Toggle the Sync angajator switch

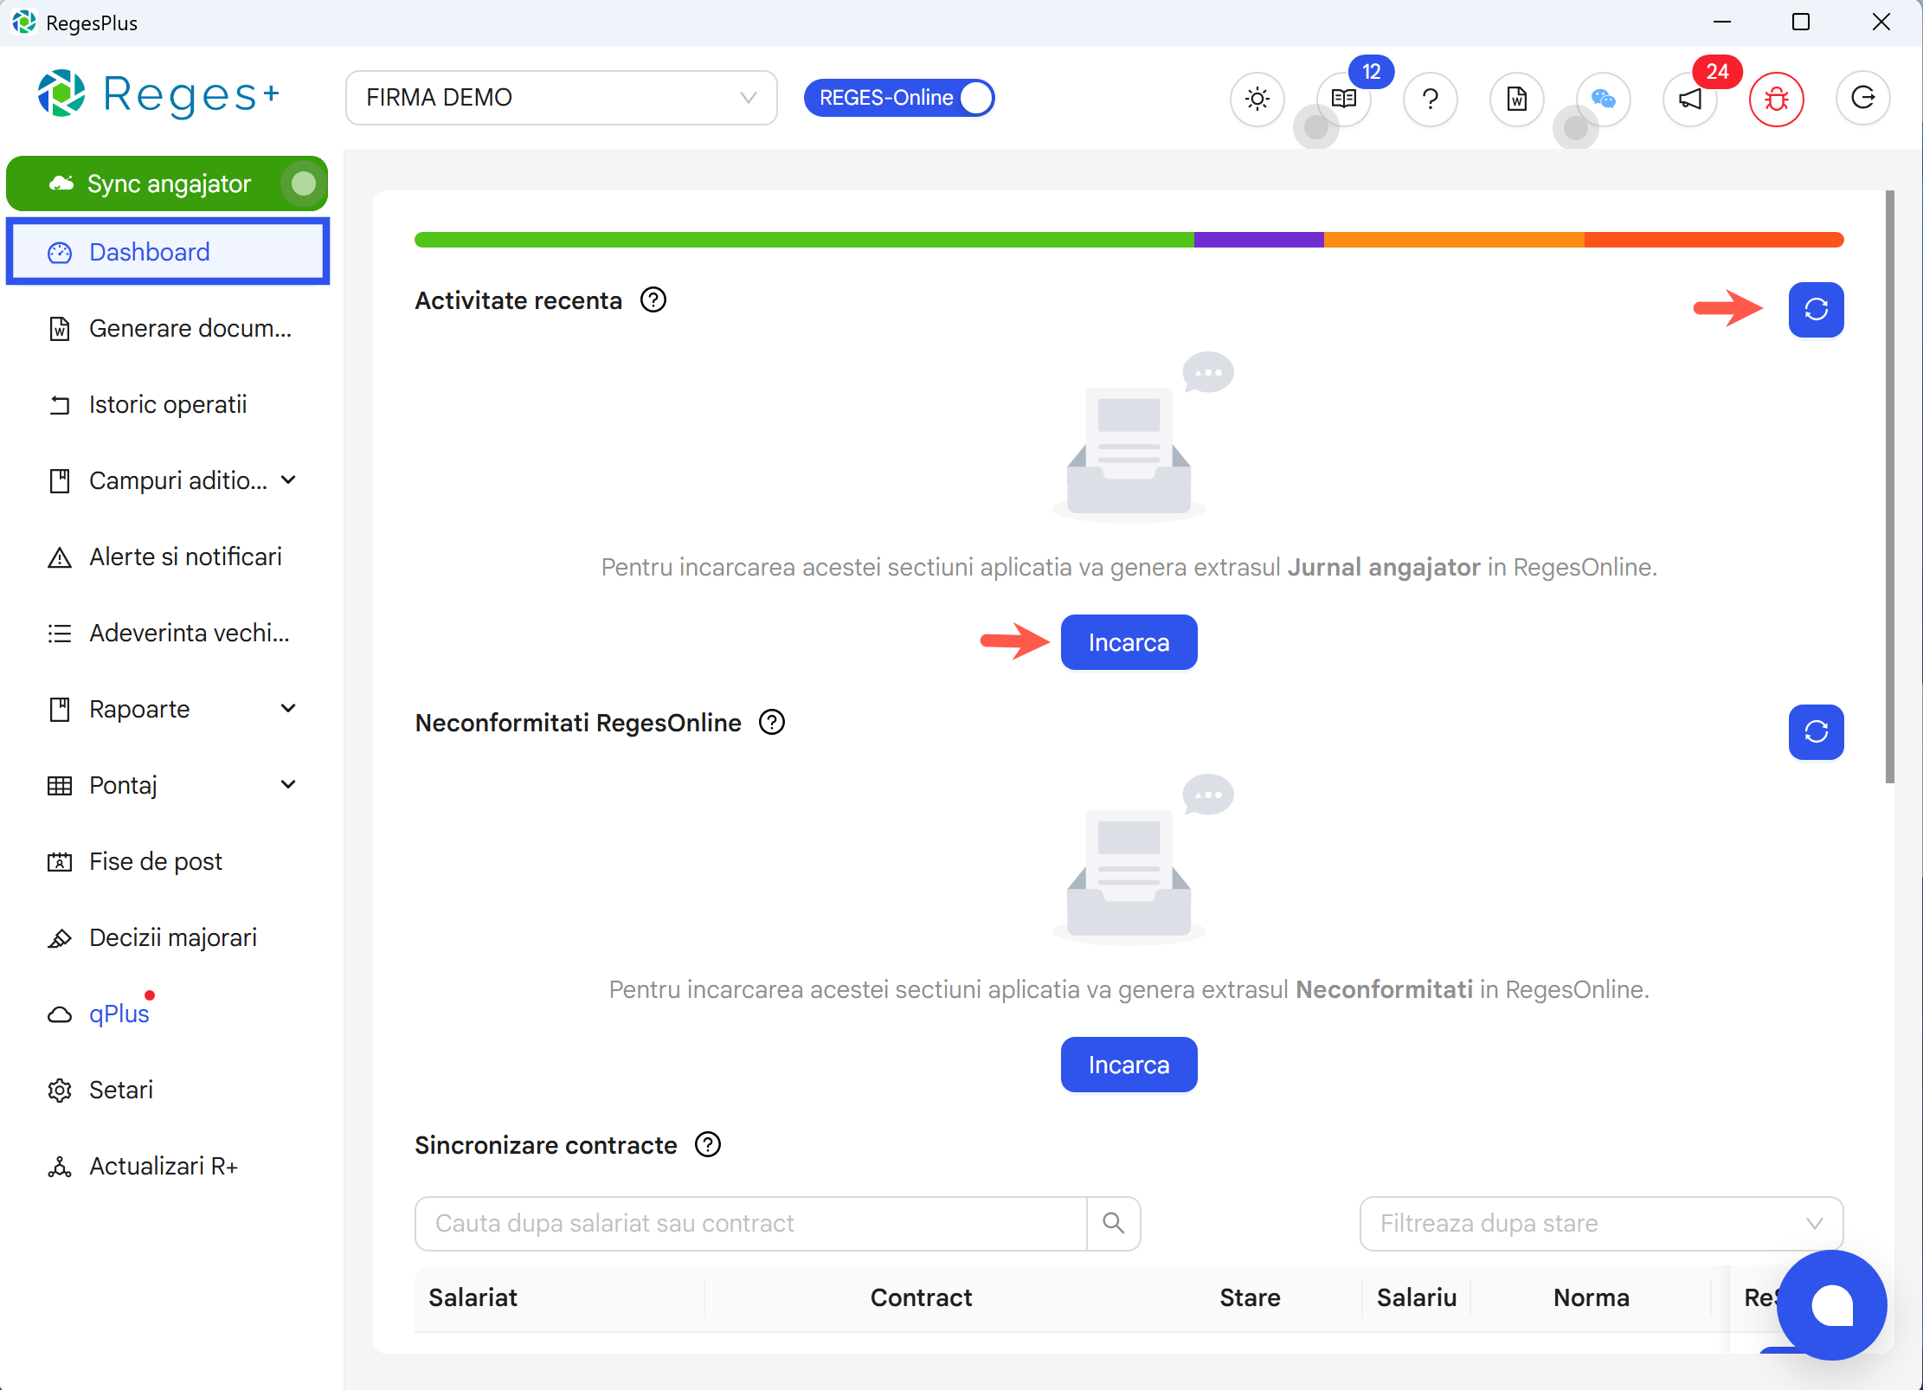click(303, 183)
